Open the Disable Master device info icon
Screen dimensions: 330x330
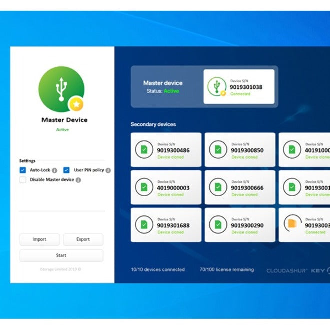[x=78, y=180]
